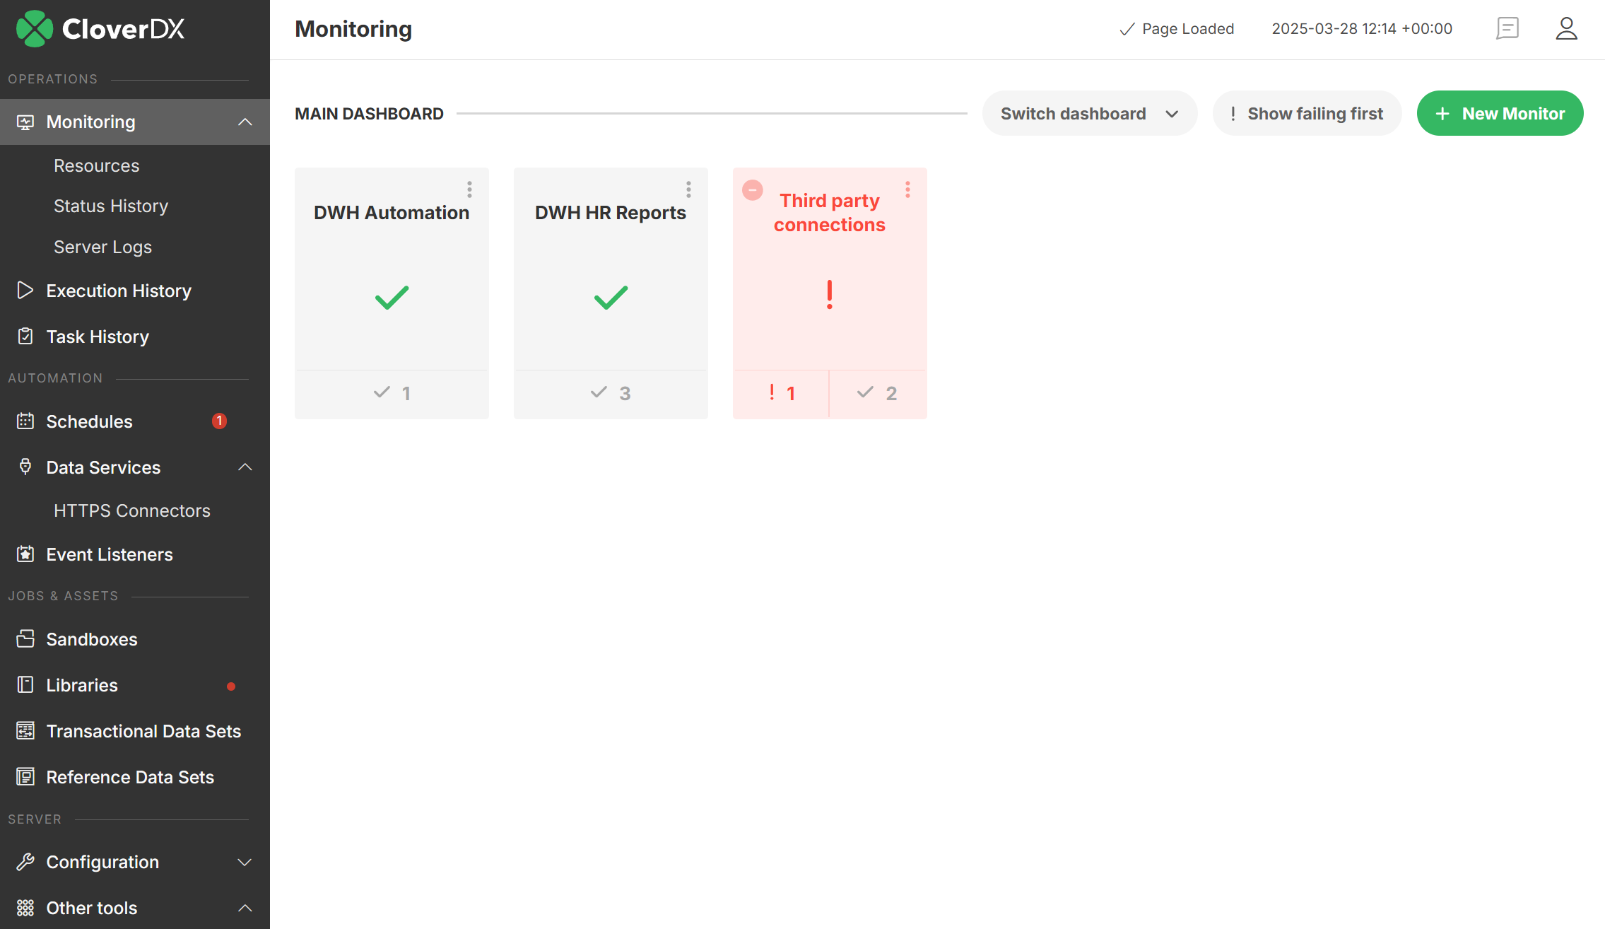
Task: Open three-dot menu on DWH HR Reports card
Action: click(688, 189)
